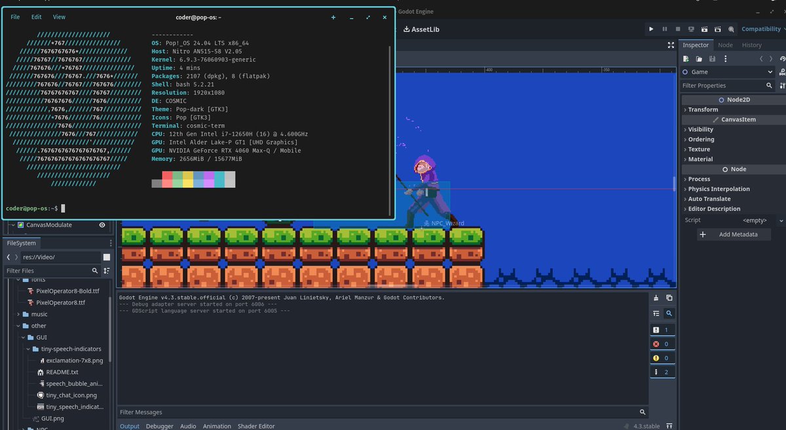The width and height of the screenshot is (786, 430).
Task: Toggle editor messages filter showing 2
Action: click(662, 372)
